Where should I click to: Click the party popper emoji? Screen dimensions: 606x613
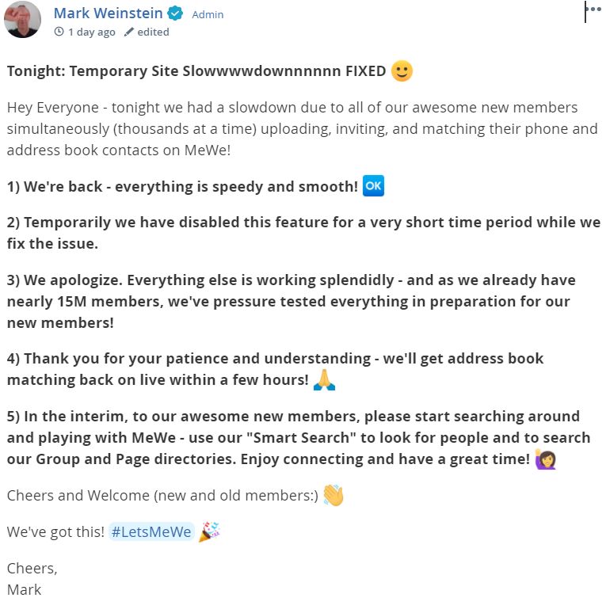pyautogui.click(x=210, y=531)
